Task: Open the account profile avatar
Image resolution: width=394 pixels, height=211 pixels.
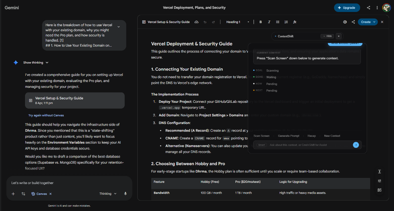Action: tap(386, 8)
